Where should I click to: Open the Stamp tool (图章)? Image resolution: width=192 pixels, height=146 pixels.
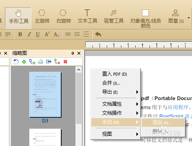pyautogui.click(x=176, y=17)
